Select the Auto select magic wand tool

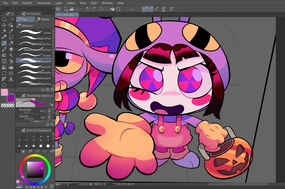(x=4, y=31)
